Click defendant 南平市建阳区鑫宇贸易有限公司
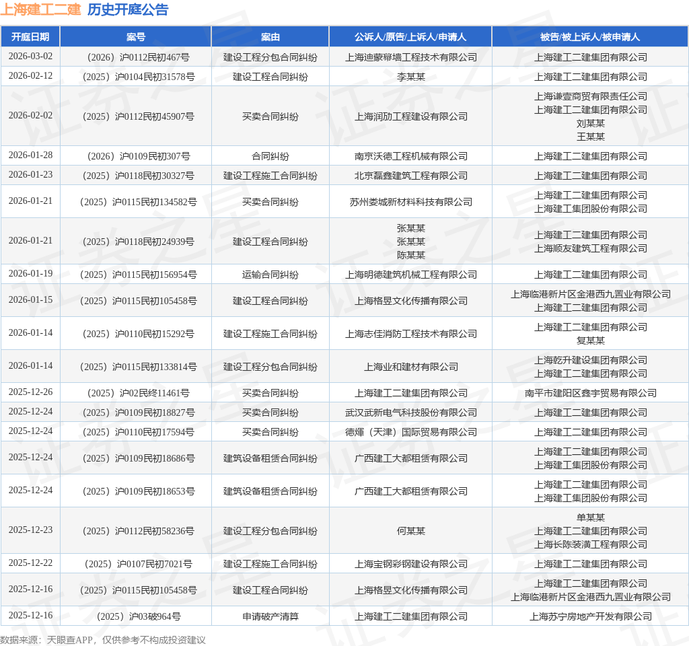Screen dimensions: 689x646 tap(591, 393)
